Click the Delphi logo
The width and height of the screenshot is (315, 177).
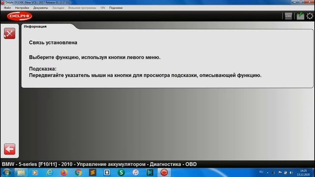pyautogui.click(x=20, y=16)
